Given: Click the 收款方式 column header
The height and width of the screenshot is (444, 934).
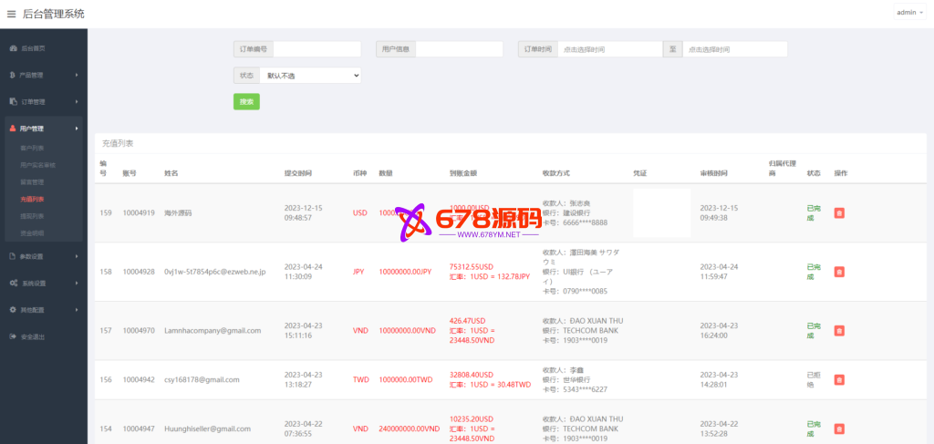Looking at the screenshot, I should coord(556,173).
